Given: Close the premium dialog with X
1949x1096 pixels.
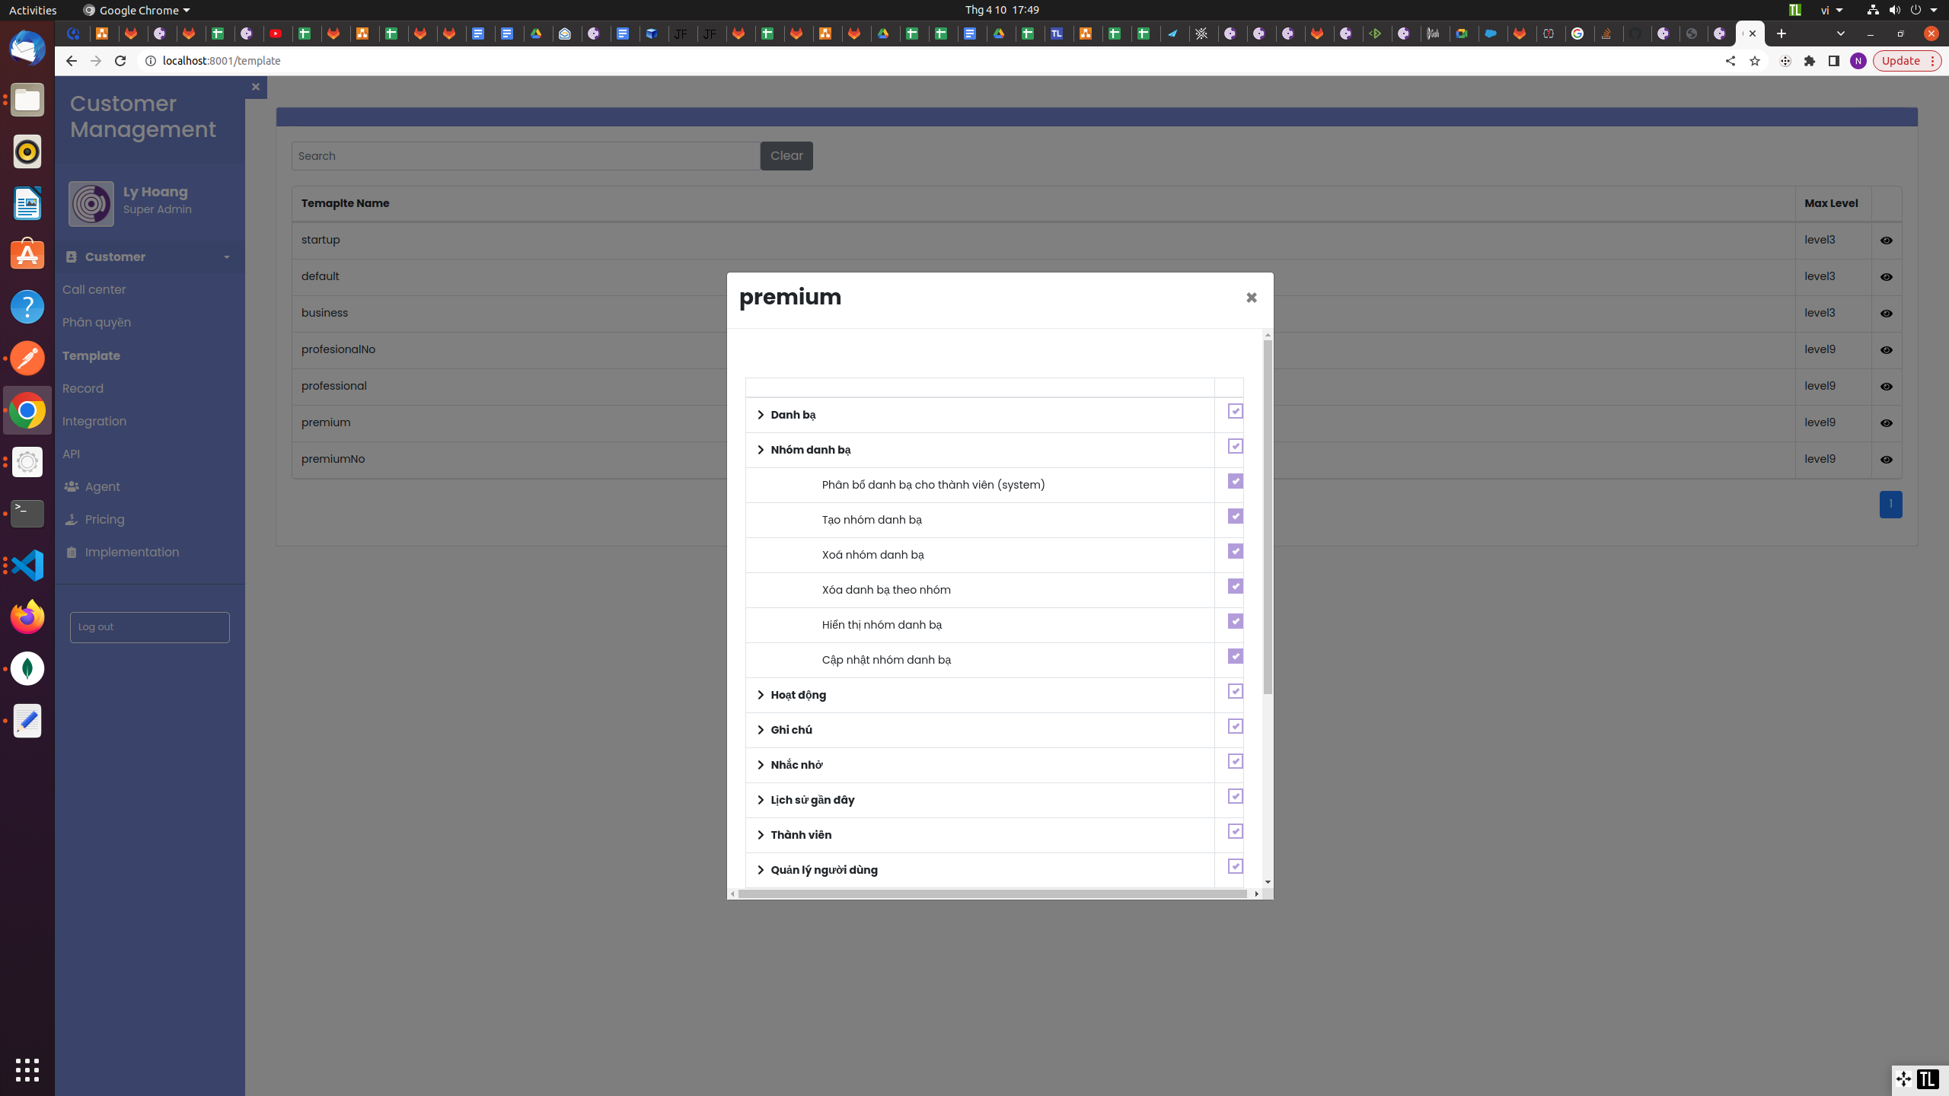Looking at the screenshot, I should 1251,298.
